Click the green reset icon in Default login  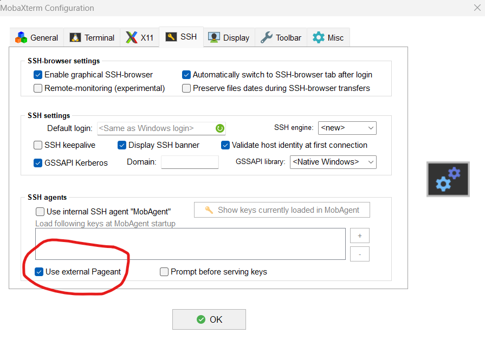pyautogui.click(x=220, y=128)
